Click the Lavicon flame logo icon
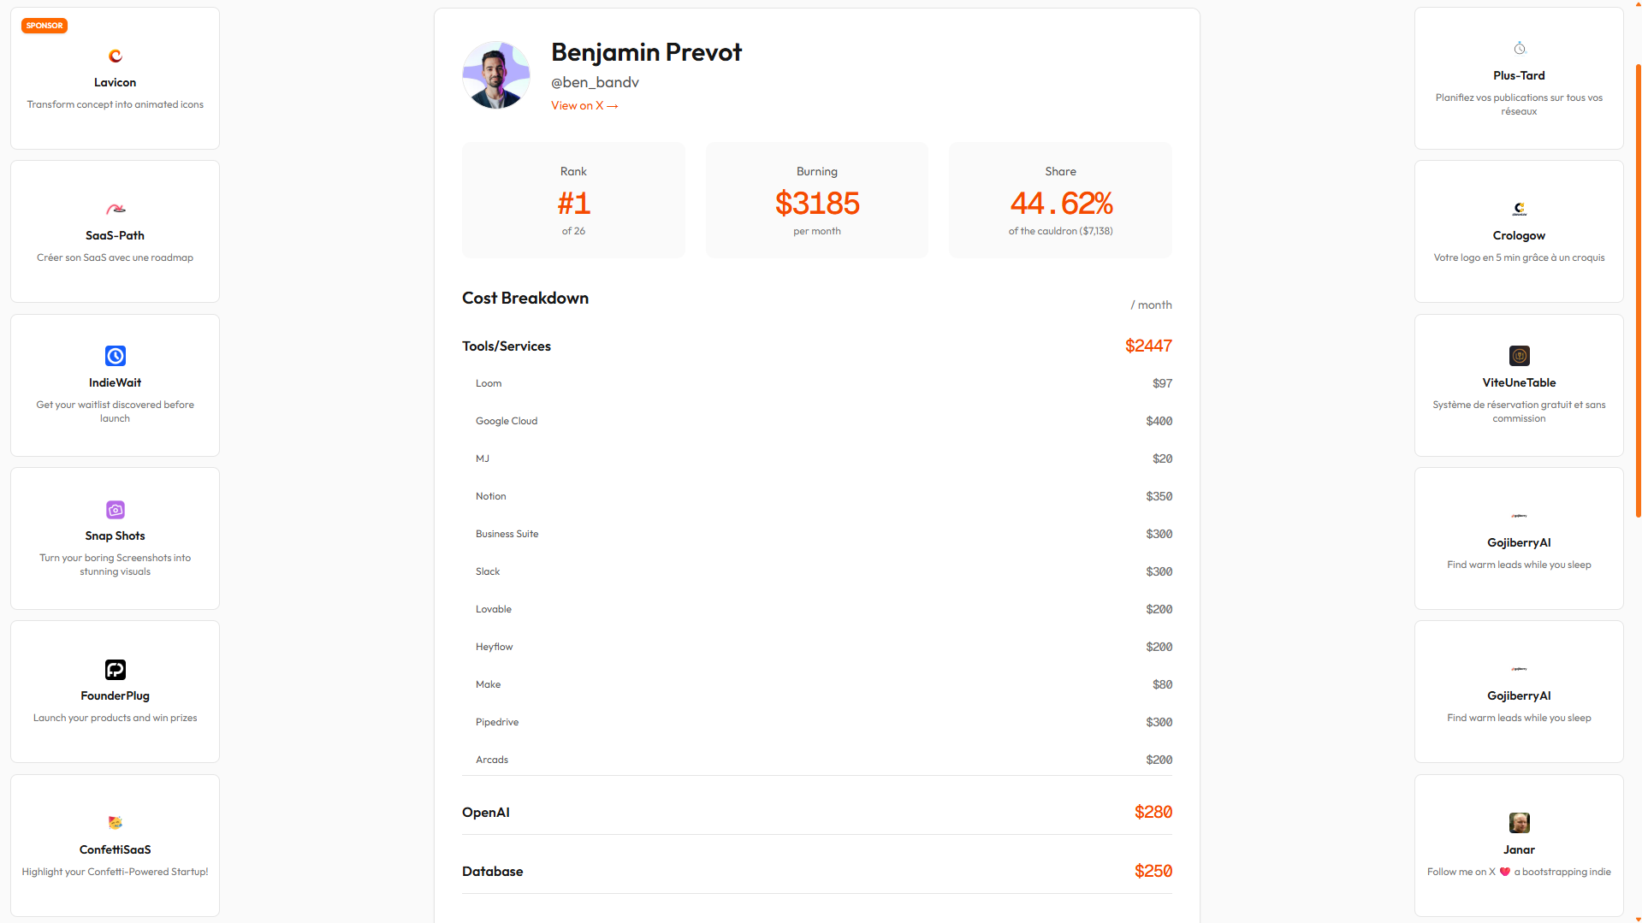This screenshot has width=1642, height=923. (x=115, y=56)
